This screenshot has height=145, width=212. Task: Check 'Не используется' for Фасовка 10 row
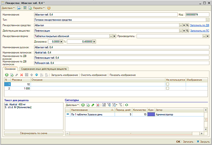click(167, 84)
